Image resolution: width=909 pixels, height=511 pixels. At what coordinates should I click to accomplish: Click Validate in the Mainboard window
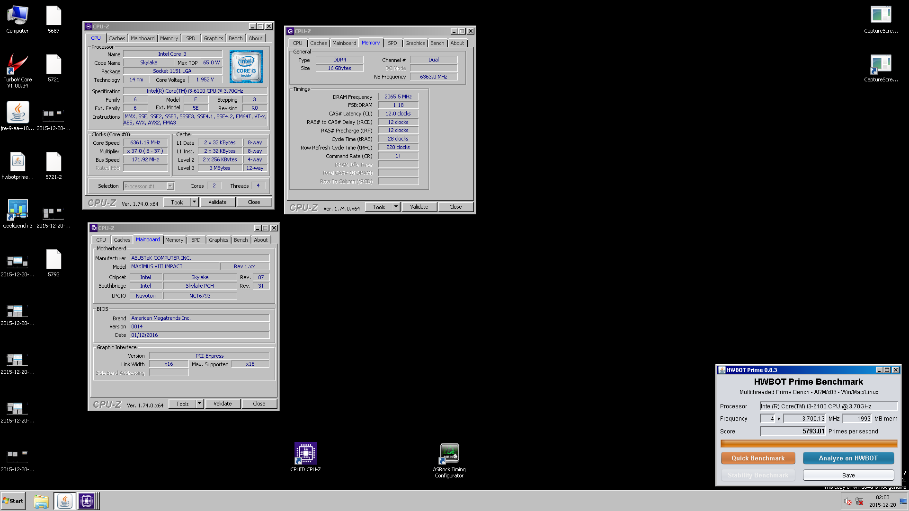(223, 404)
